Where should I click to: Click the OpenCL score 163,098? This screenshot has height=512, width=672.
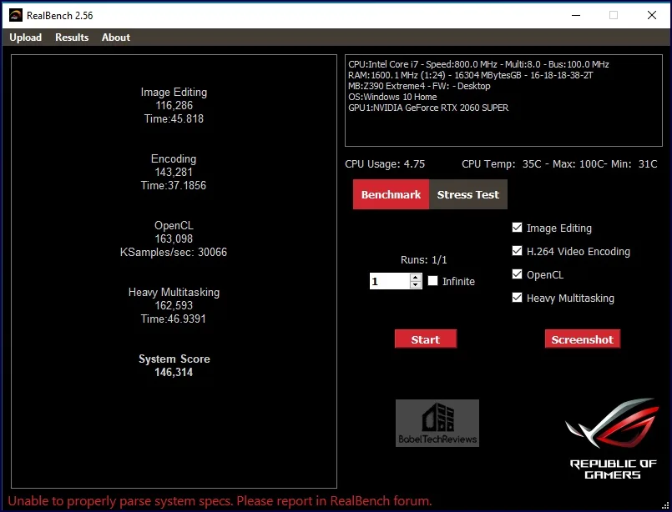point(174,238)
